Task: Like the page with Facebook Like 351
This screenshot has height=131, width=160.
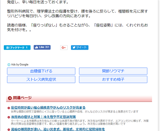Action: click(x=42, y=47)
